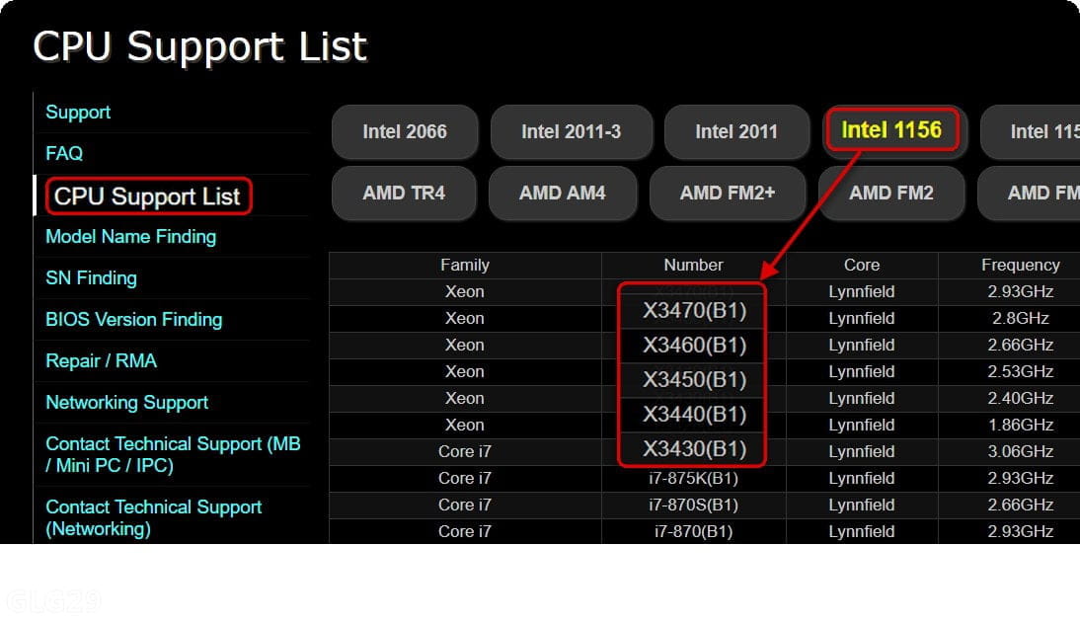Viewport: 1080px width, 623px height.
Task: Click the 3.06GHz frequency cell
Action: [x=1020, y=452]
